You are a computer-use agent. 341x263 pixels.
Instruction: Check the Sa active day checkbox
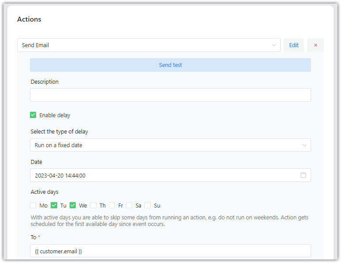129,205
